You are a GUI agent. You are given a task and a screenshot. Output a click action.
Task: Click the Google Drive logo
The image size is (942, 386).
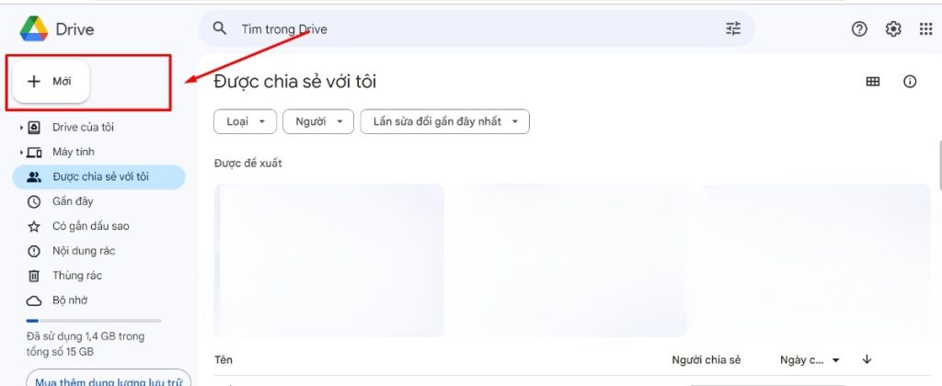[x=34, y=28]
